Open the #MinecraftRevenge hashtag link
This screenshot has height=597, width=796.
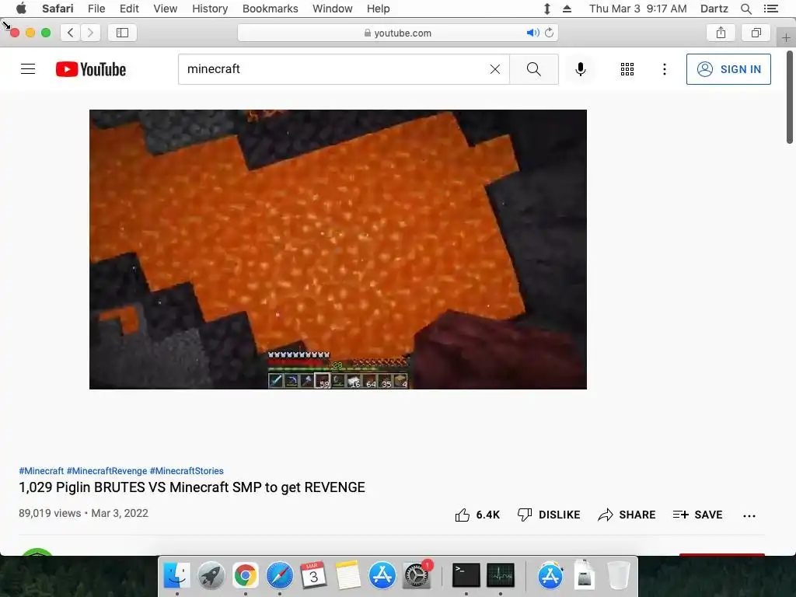point(106,470)
